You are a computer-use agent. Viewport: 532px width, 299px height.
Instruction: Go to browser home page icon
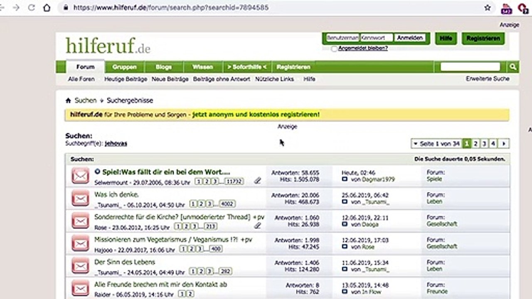tap(47, 7)
